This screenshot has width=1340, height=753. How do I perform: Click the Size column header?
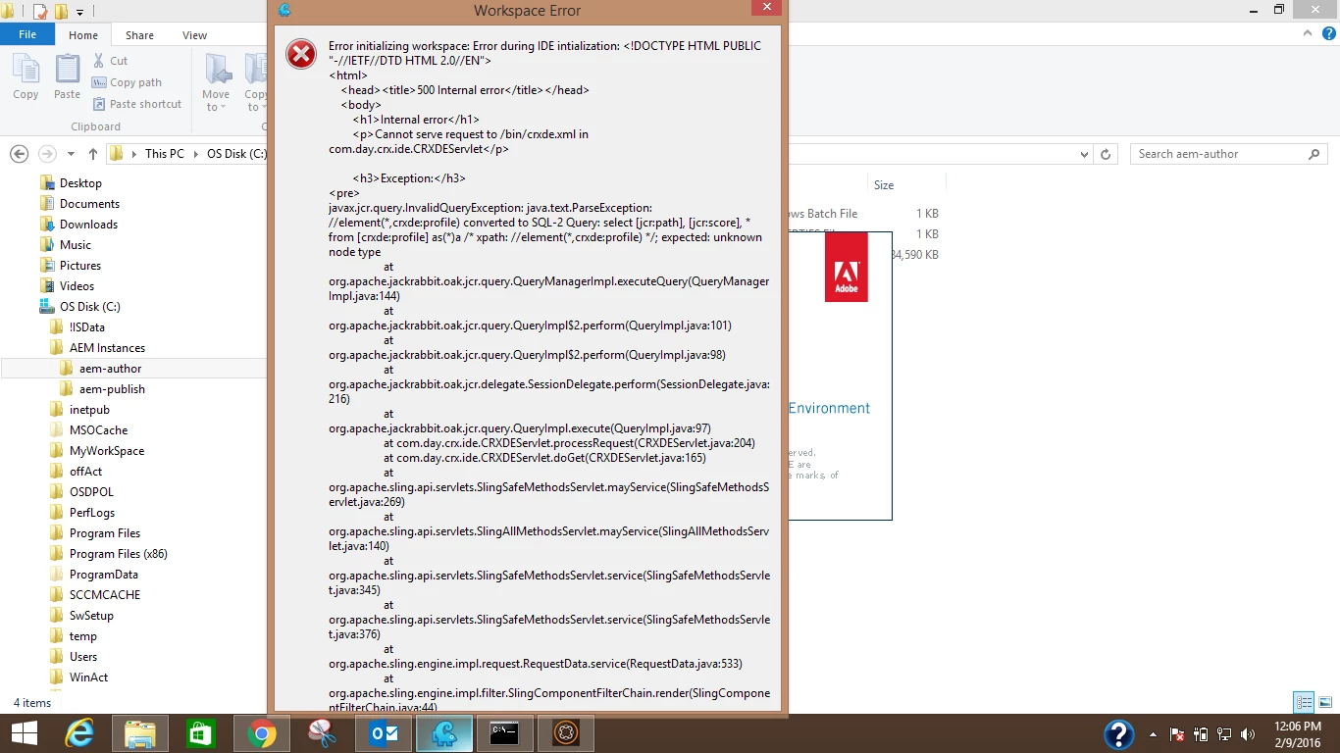pos(884,185)
